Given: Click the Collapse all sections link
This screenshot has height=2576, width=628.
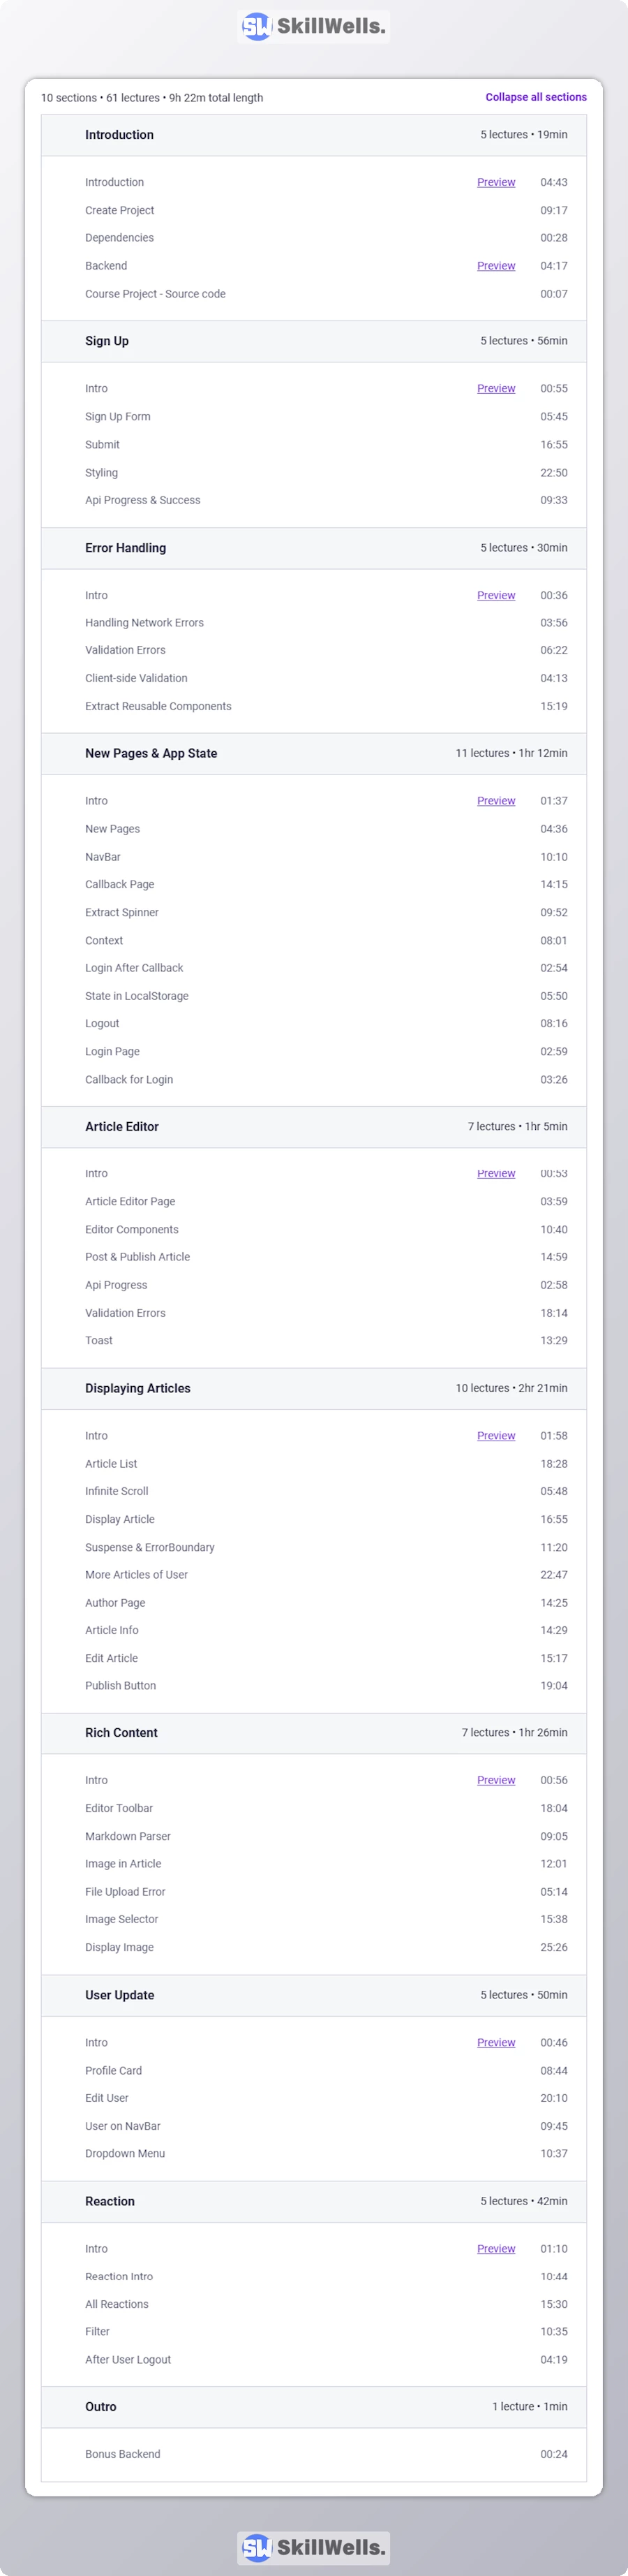Looking at the screenshot, I should (x=535, y=97).
